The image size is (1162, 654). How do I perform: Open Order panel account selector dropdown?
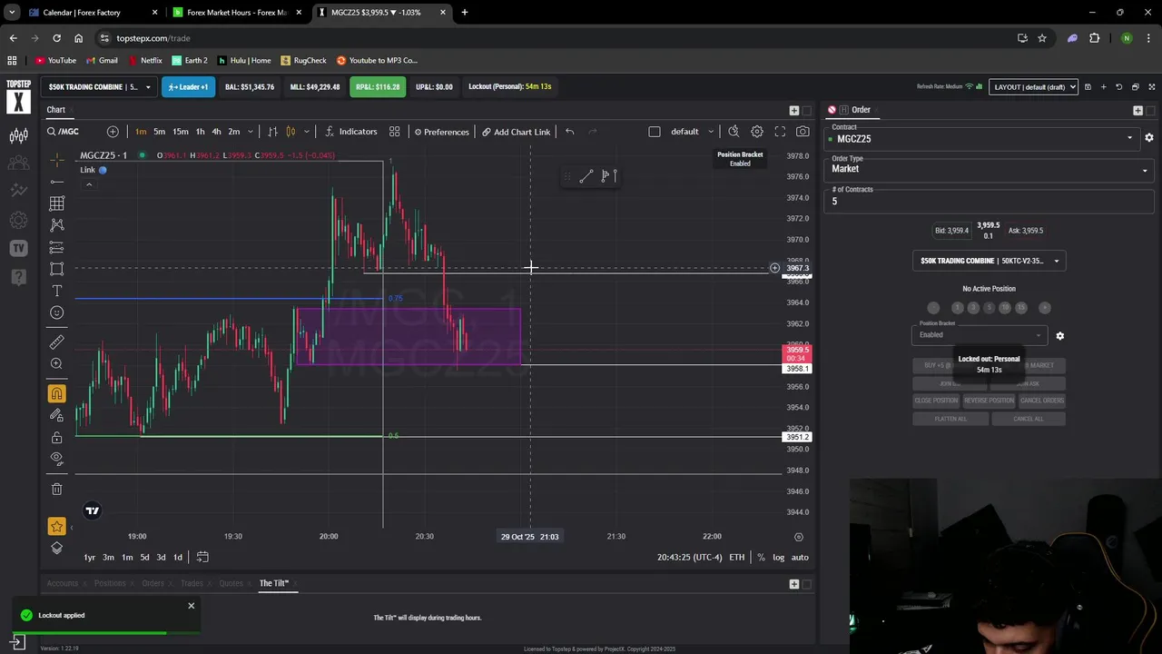(989, 261)
